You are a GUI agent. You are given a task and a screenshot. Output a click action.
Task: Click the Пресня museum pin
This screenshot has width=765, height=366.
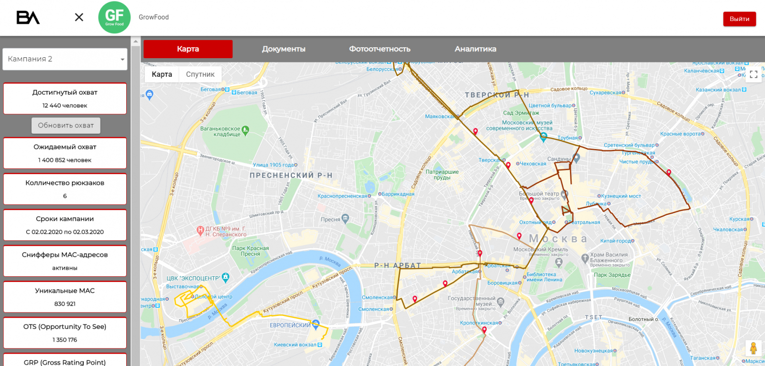[345, 219]
